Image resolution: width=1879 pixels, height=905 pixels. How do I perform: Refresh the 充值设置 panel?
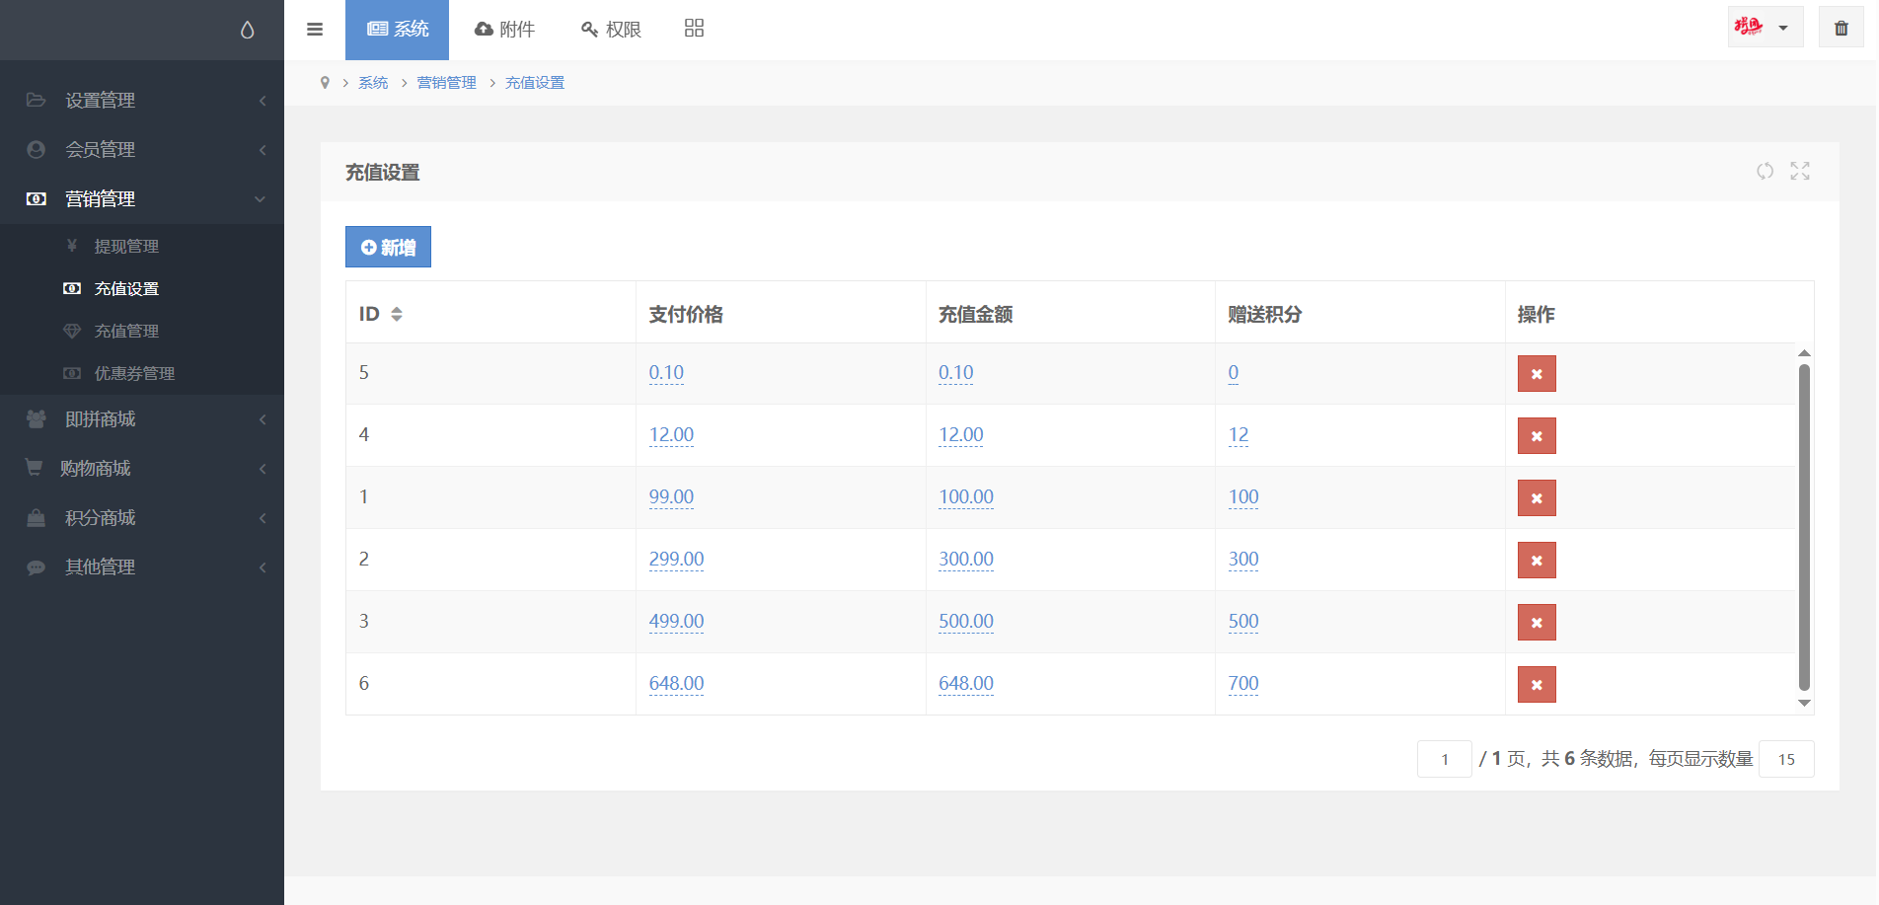[1765, 171]
